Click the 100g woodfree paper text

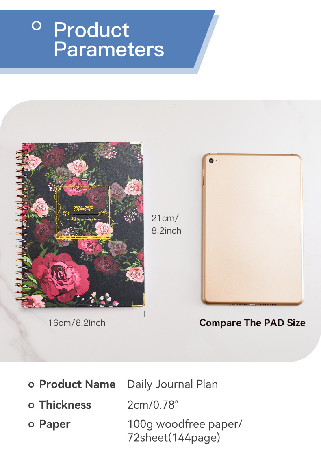tap(184, 424)
